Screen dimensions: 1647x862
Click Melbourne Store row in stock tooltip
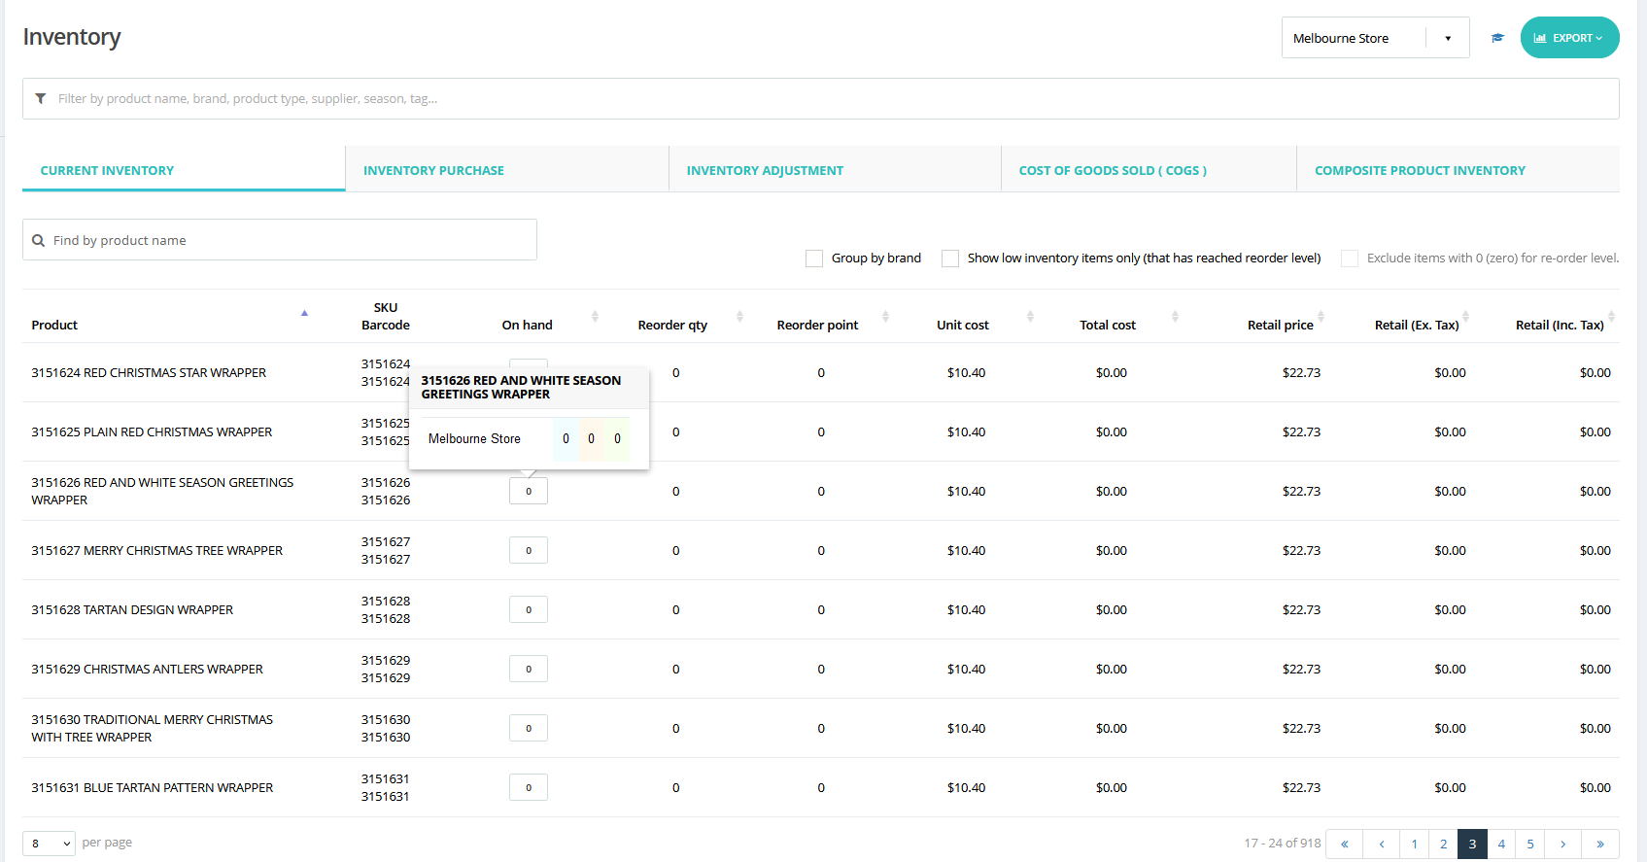[527, 438]
